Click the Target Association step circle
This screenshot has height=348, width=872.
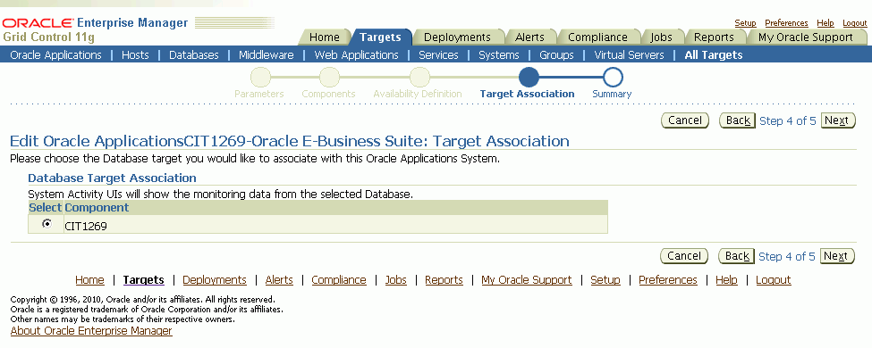pos(529,77)
